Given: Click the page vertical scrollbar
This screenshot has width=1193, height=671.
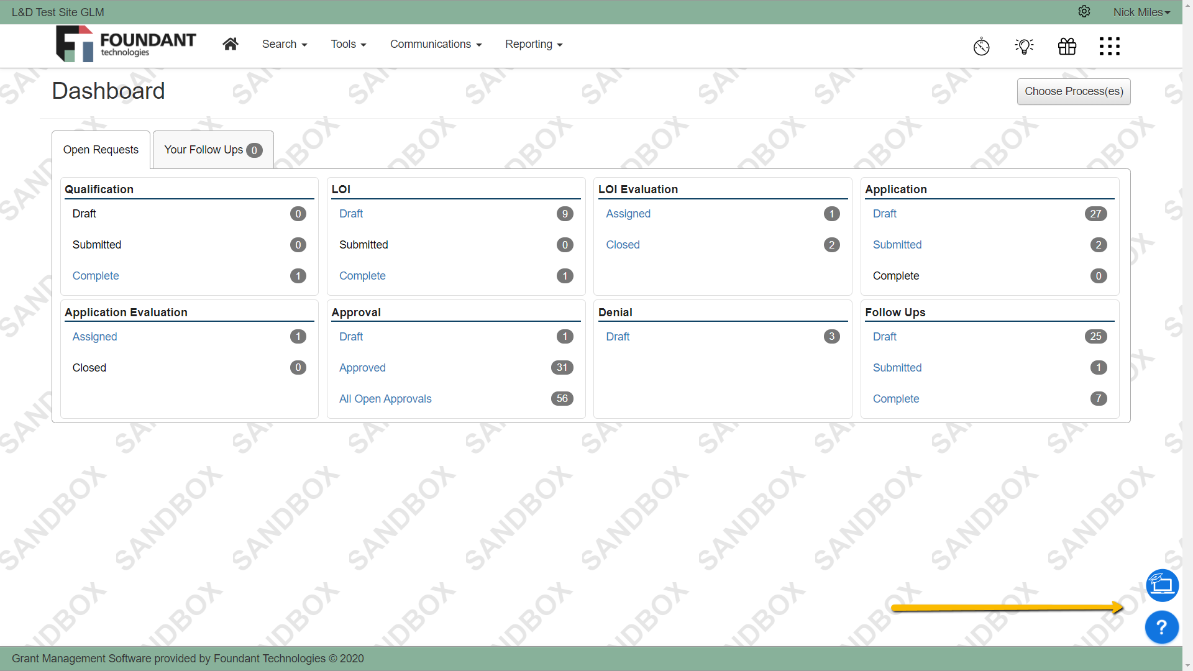Looking at the screenshot, I should (1187, 335).
